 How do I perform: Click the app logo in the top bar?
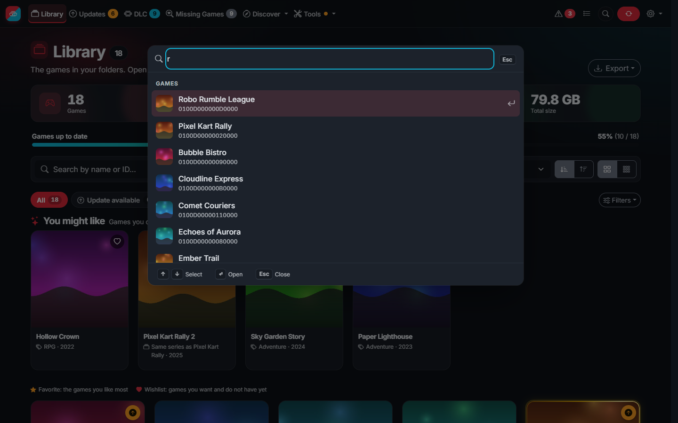coord(13,14)
